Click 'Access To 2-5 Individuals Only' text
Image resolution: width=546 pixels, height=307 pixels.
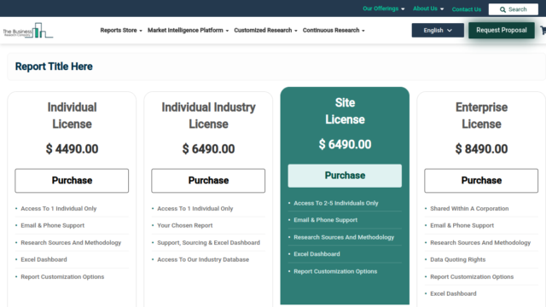coord(335,203)
